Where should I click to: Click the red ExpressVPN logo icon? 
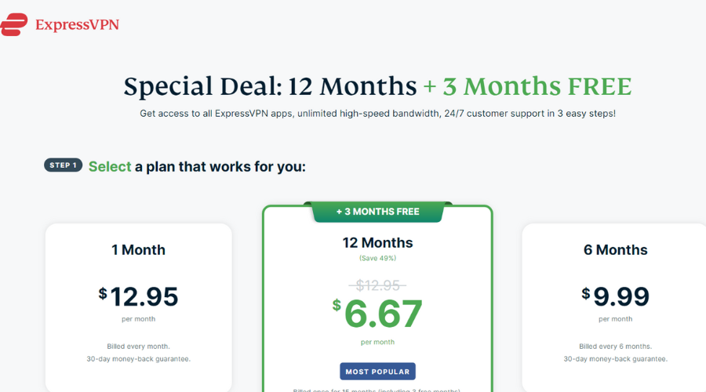pos(13,24)
